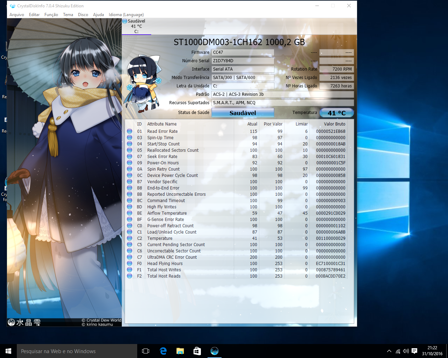Click the power-on hours field 7263 horas
448x358 pixels.
(336, 86)
